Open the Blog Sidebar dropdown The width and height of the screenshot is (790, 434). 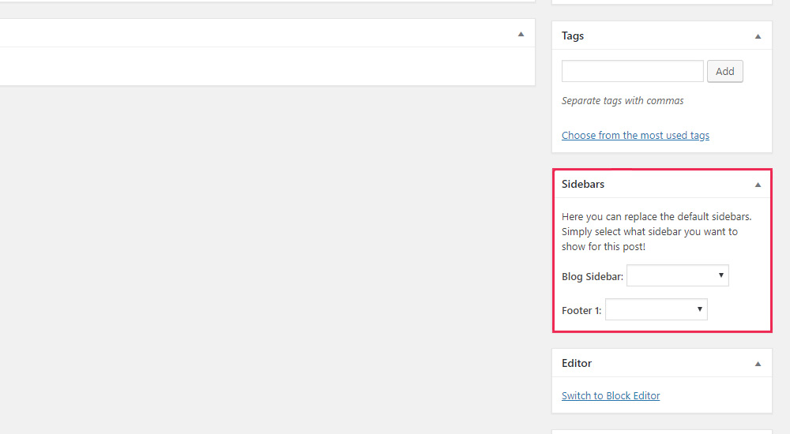pos(678,275)
